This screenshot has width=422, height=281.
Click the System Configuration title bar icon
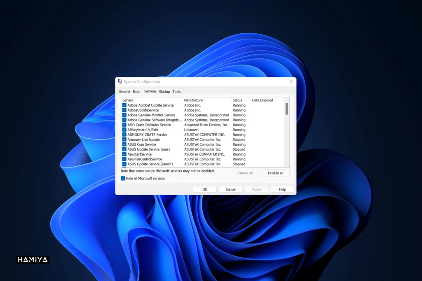click(x=120, y=82)
